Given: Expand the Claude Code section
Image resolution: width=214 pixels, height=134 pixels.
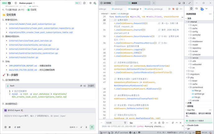Looking at the screenshot, I should click(199, 125).
